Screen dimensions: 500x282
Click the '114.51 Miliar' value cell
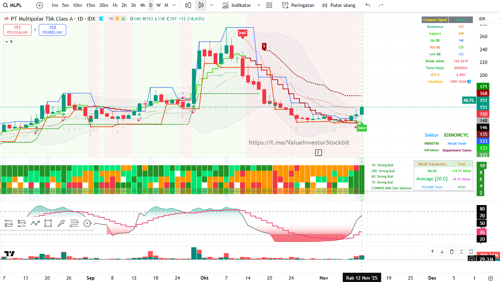click(461, 171)
